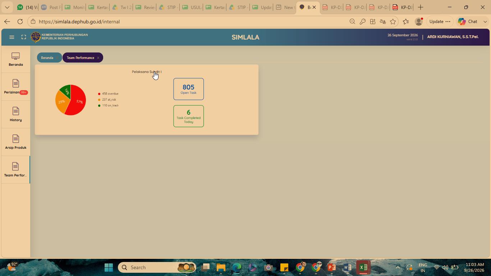
Task: Select Team Performance in the sidebar
Action: [16, 170]
